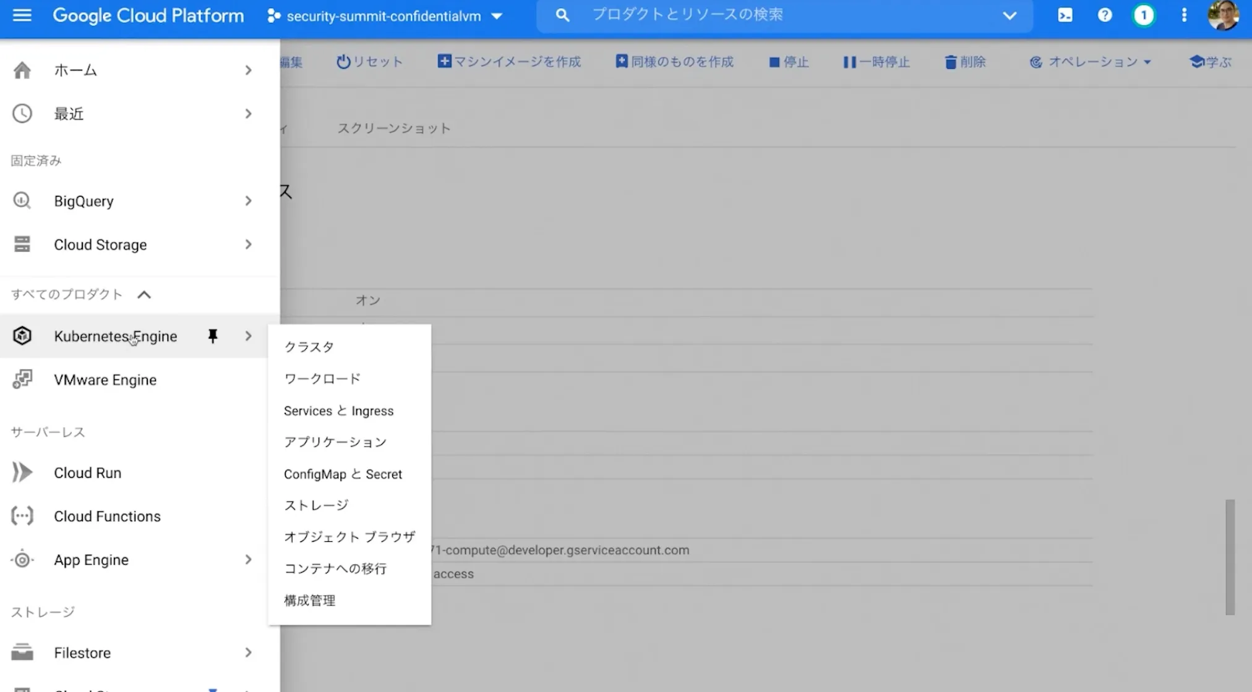Select クラスタ in the Kubernetes submenu

[349, 347]
